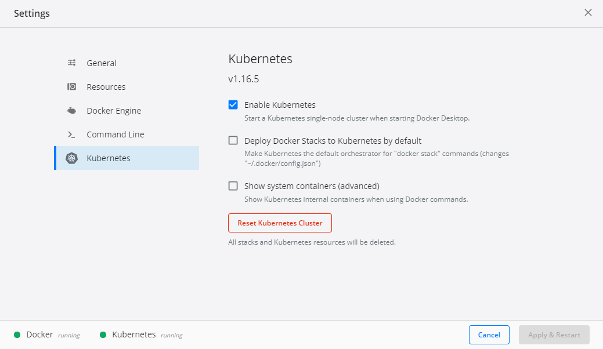Switch to the Resources section
Screen dimensions: 603x349
(x=106, y=87)
